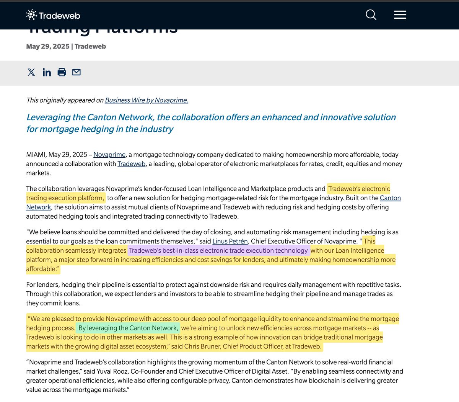The height and width of the screenshot is (402, 459).
Task: Share the article on LinkedIn
Action: coord(47,72)
